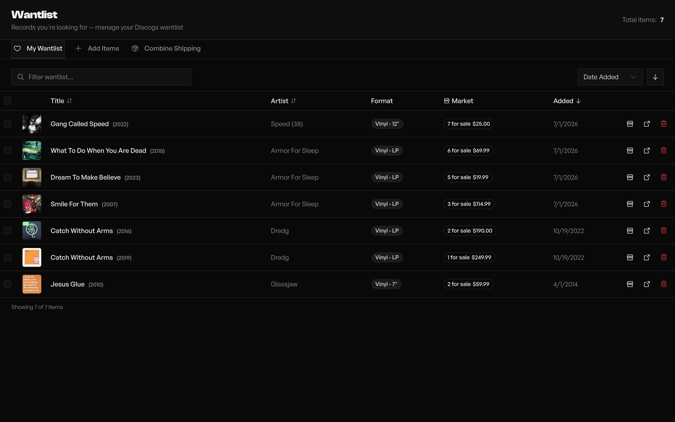Select all items with header checkbox
The width and height of the screenshot is (675, 422).
(x=8, y=101)
